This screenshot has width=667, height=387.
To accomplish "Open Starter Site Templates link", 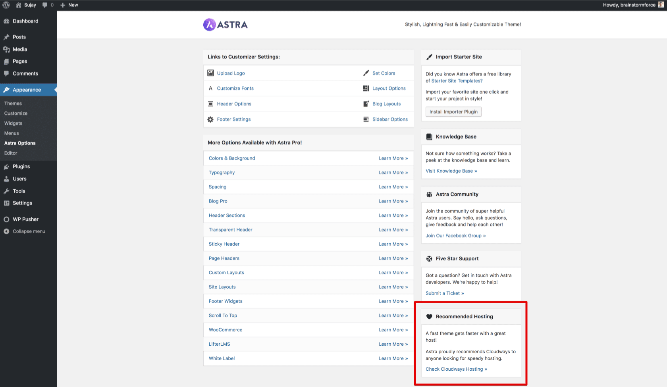I will (457, 81).
